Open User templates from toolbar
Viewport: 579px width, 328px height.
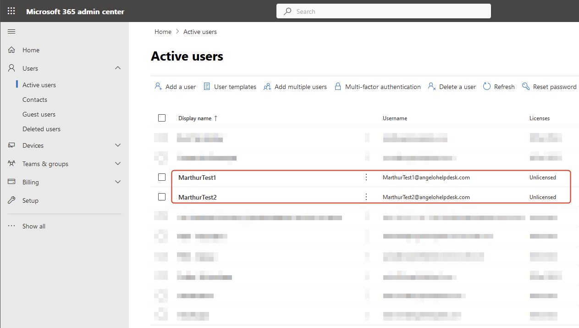click(230, 87)
